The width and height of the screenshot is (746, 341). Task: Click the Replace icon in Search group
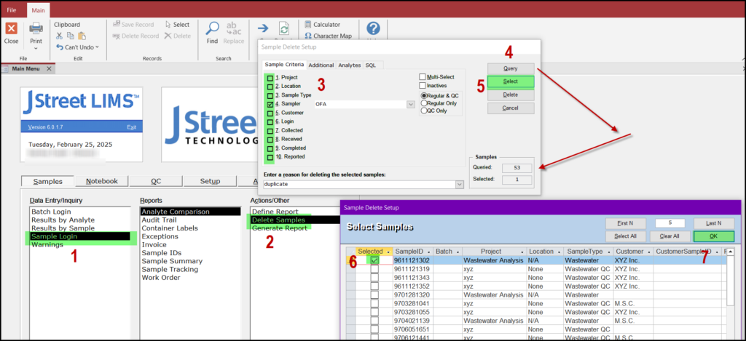pos(234,28)
